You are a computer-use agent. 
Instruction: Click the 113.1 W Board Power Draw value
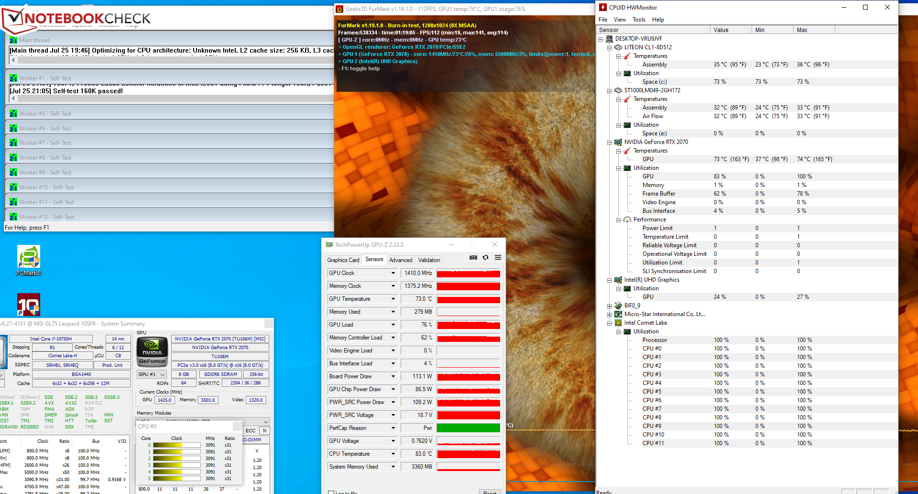pos(417,376)
